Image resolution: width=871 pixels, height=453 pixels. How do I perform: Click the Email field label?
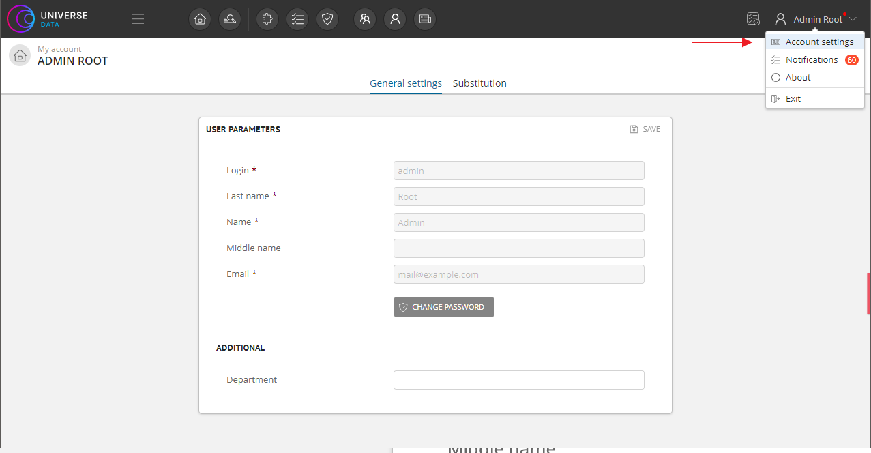click(241, 274)
